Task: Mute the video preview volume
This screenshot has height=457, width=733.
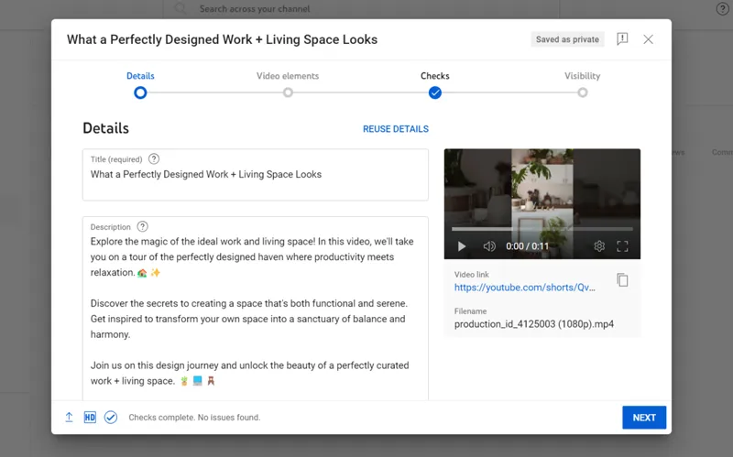Action: coord(489,246)
